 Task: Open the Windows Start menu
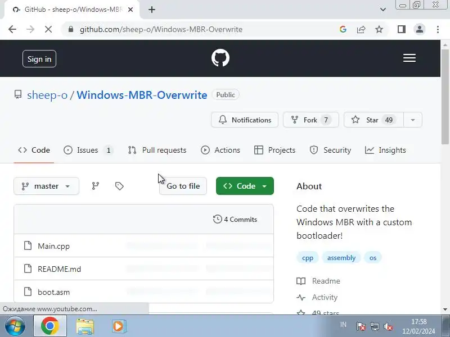click(15, 326)
